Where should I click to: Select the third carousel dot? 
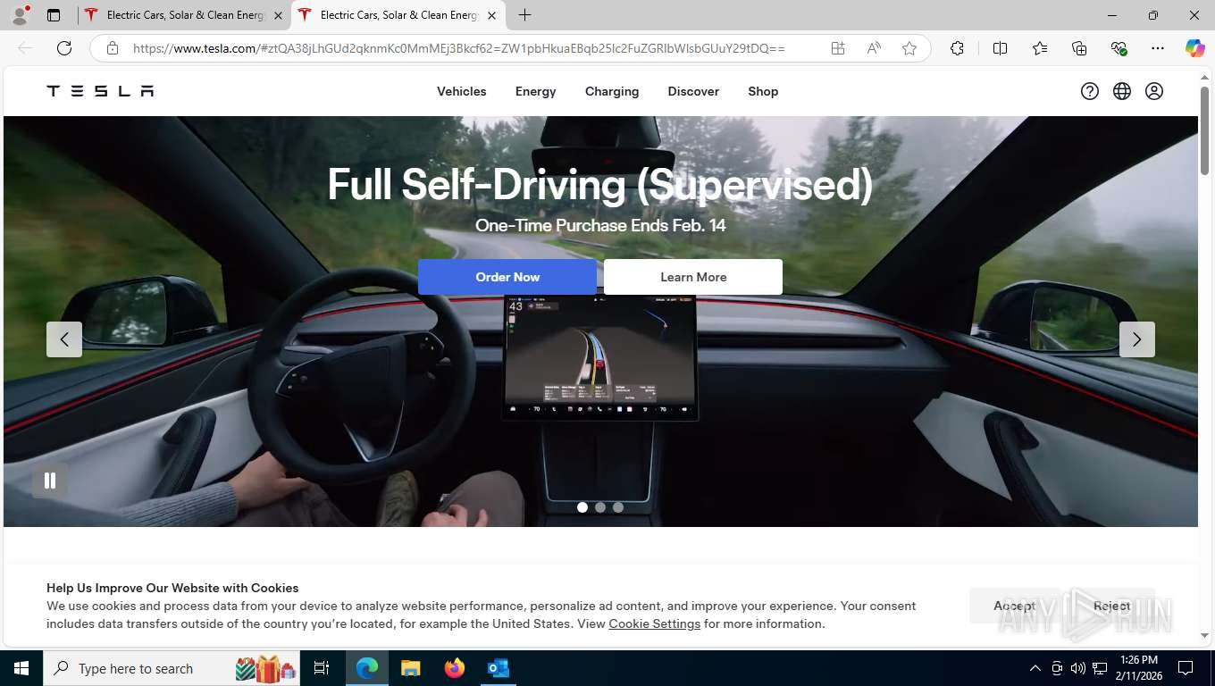point(618,507)
